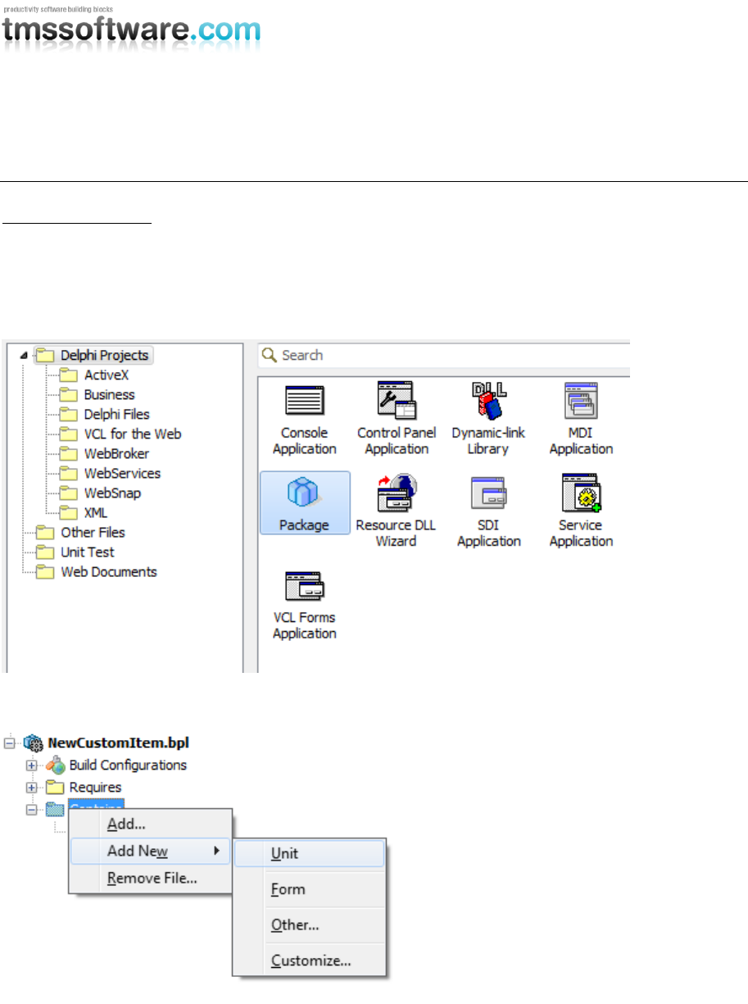
Task: Click the Build Configurations icon
Action: (x=56, y=765)
